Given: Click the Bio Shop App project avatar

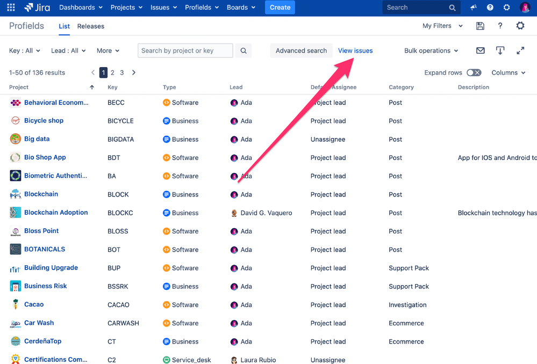Looking at the screenshot, I should pos(16,157).
